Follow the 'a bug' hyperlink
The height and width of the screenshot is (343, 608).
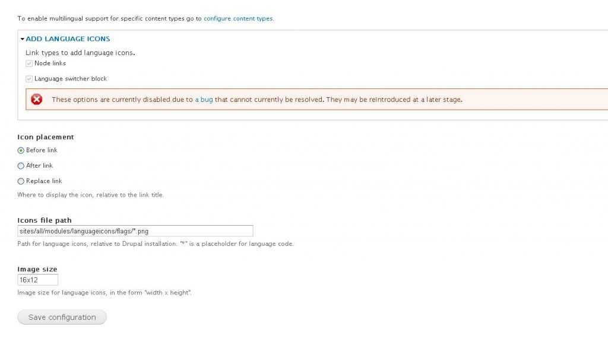click(204, 100)
